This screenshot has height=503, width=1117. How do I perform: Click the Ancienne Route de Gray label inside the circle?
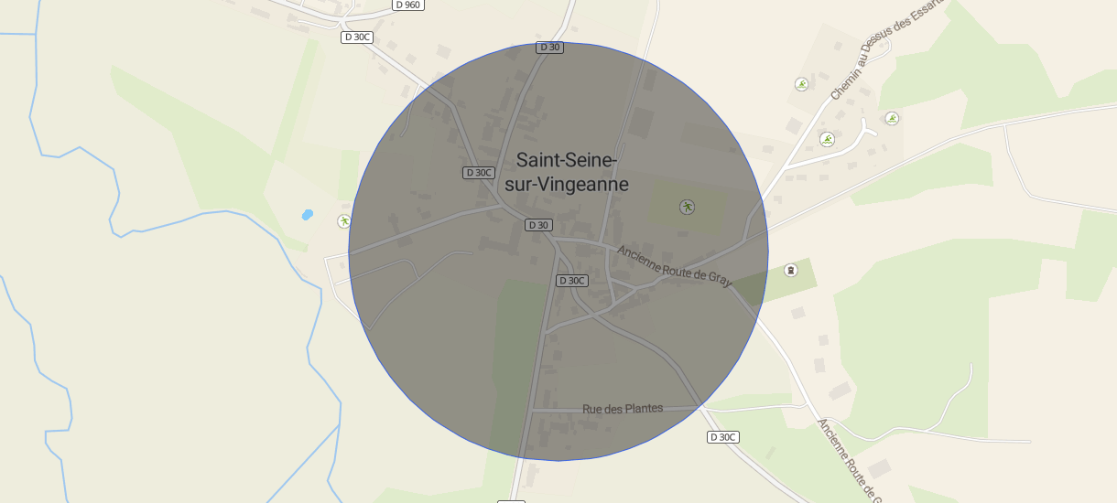674,265
